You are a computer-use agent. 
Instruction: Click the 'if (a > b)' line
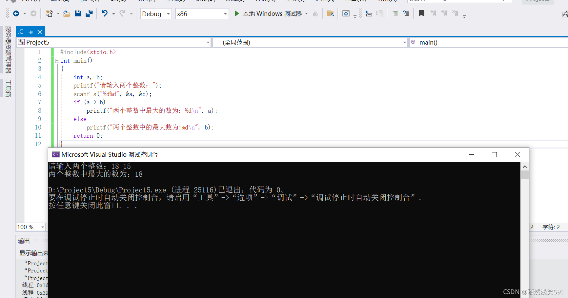click(x=89, y=102)
